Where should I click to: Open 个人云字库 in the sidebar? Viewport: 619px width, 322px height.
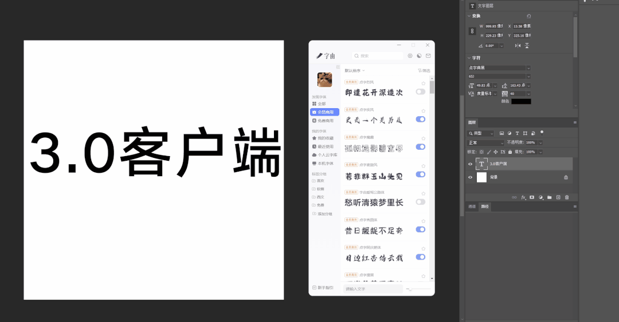pyautogui.click(x=324, y=155)
